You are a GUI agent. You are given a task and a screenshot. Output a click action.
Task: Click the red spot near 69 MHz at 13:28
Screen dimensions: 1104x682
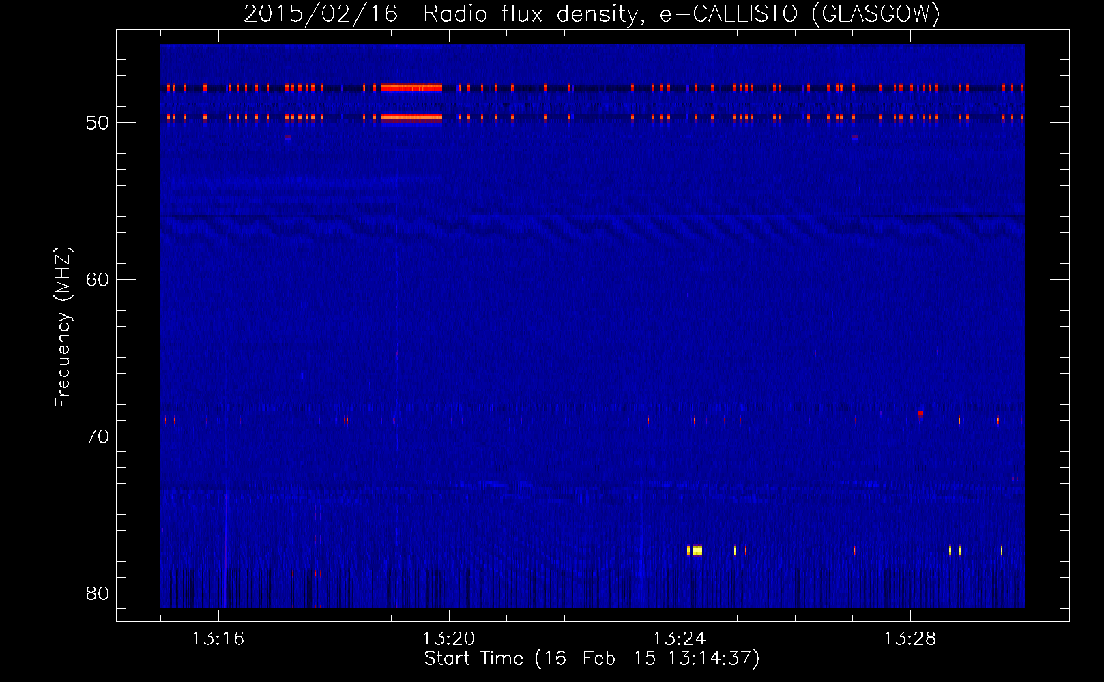920,414
